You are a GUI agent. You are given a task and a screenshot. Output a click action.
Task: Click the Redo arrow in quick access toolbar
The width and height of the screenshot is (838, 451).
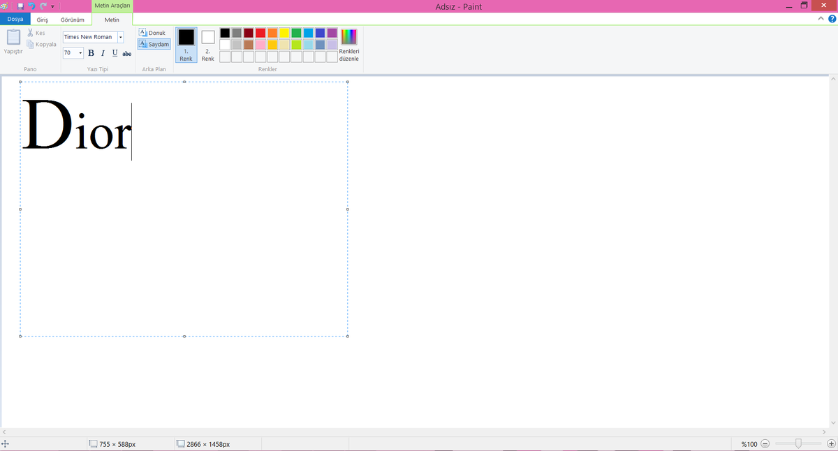pyautogui.click(x=43, y=6)
